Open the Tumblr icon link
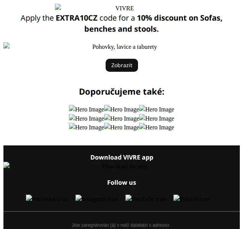The image size is (244, 229). (191, 198)
